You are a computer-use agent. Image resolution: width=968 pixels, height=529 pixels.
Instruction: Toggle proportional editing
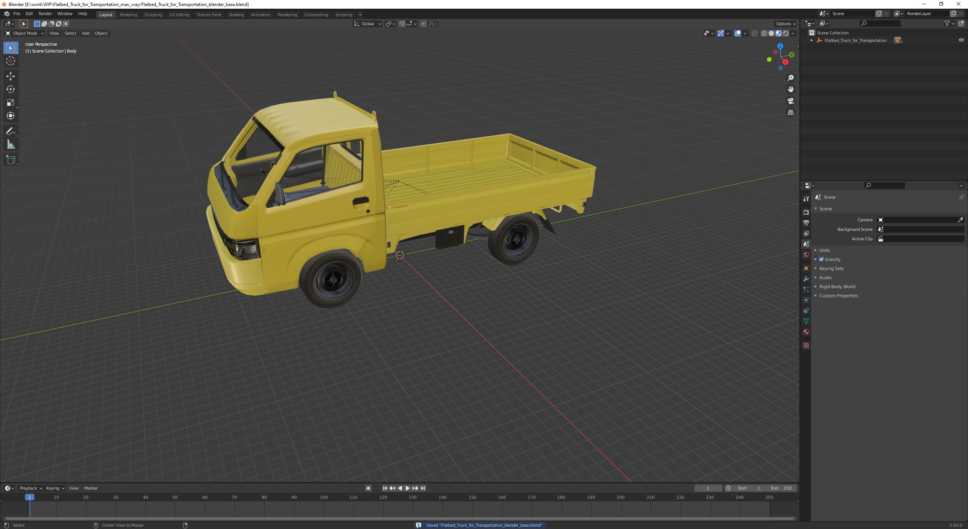click(423, 24)
